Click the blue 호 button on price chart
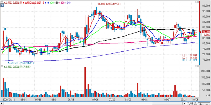The image size is (211, 105). 2,5
